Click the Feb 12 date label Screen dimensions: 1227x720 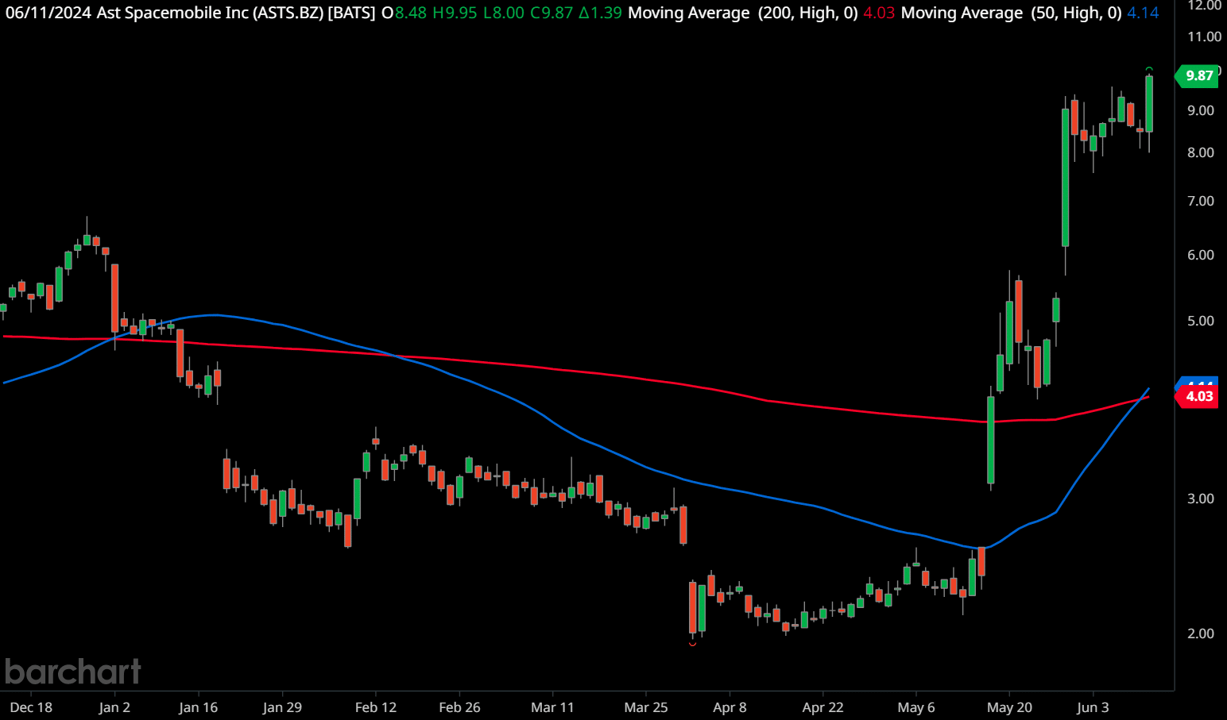pyautogui.click(x=376, y=707)
